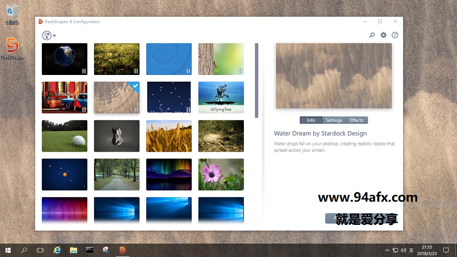Select the purple sound wave wallpaper

[x=64, y=211]
